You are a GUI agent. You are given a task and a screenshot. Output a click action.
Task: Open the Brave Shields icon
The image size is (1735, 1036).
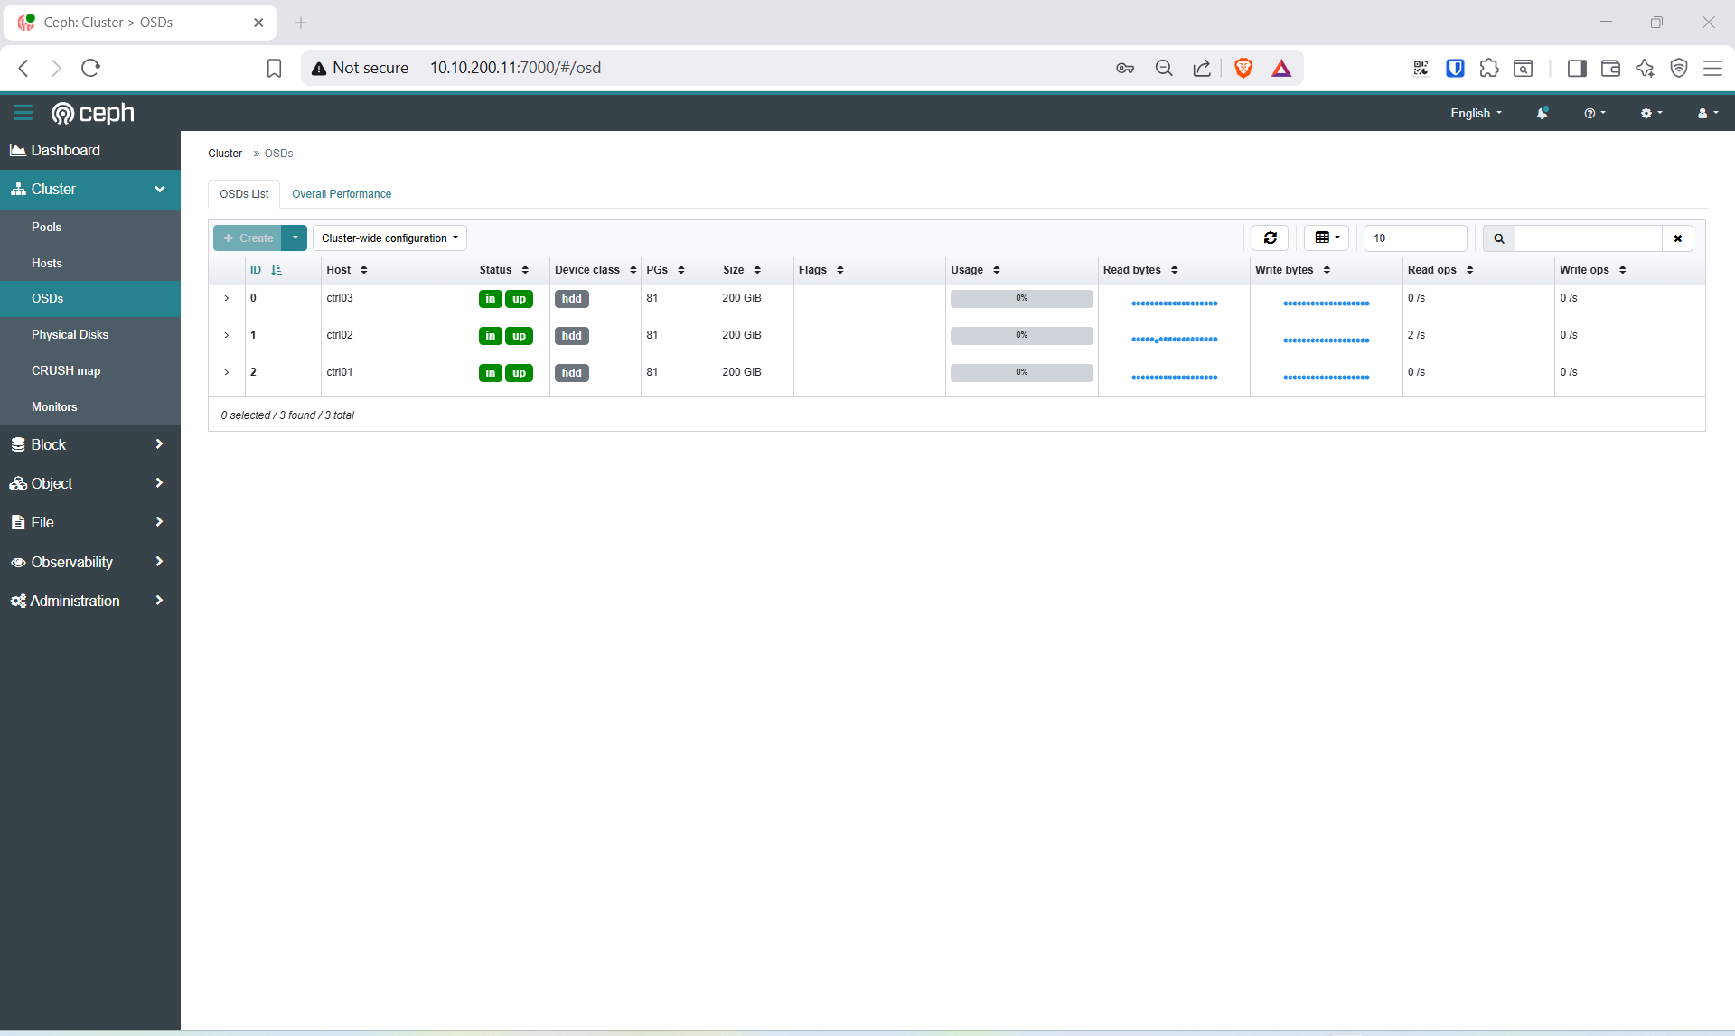[1243, 68]
